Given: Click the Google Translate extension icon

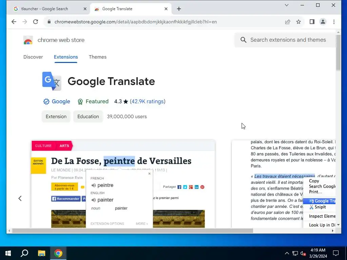Looking at the screenshot, I should point(52,81).
